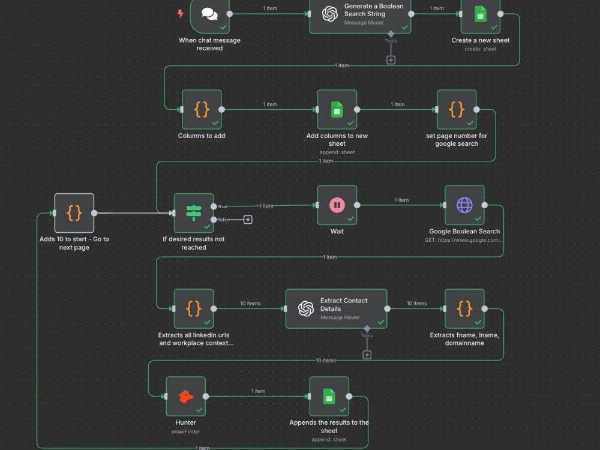The height and width of the screenshot is (450, 600).
Task: Open the Google Boolean Search globe node
Action: (464, 205)
